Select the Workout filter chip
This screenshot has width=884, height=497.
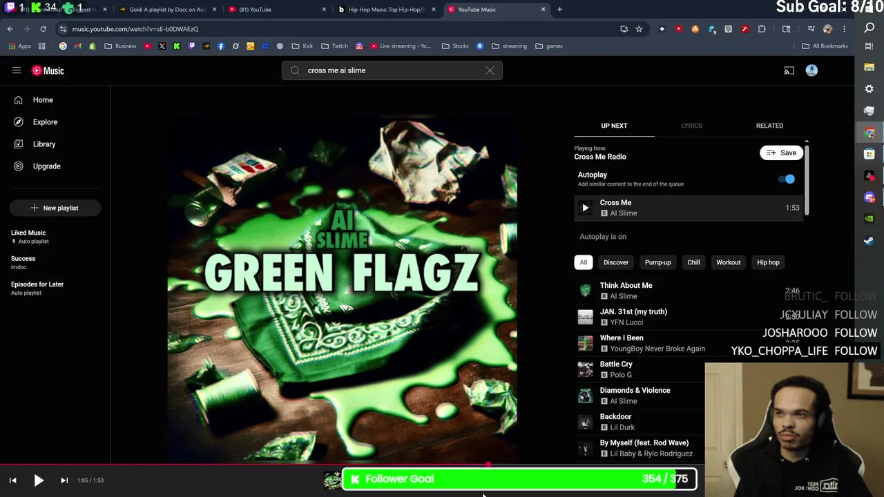coord(728,262)
